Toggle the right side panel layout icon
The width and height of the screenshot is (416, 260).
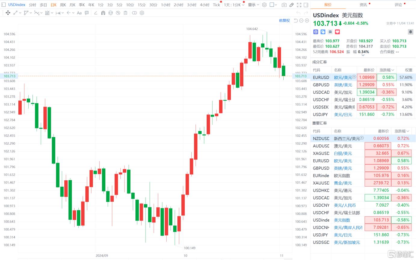(306, 5)
